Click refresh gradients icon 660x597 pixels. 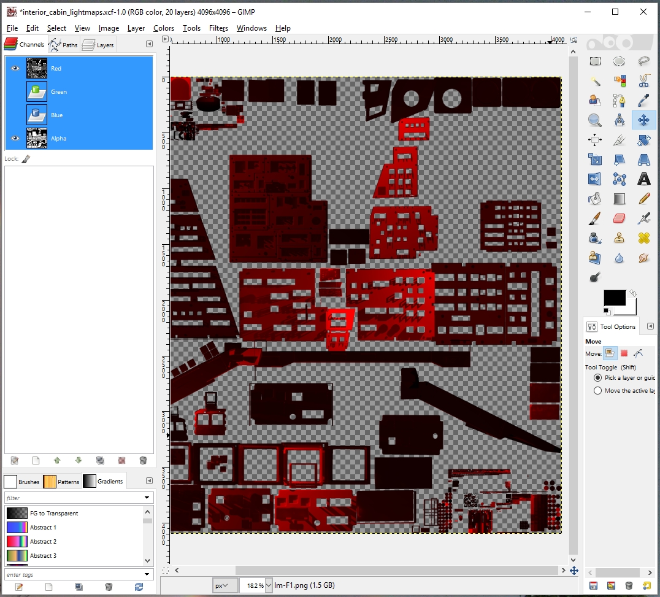point(139,587)
